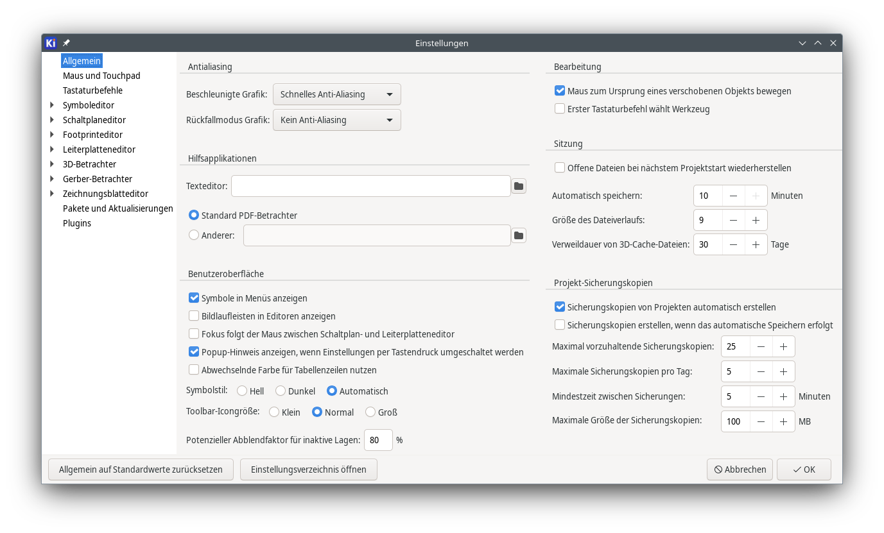884x533 pixels.
Task: Click the KiCad logo icon in title bar
Action: coord(51,43)
